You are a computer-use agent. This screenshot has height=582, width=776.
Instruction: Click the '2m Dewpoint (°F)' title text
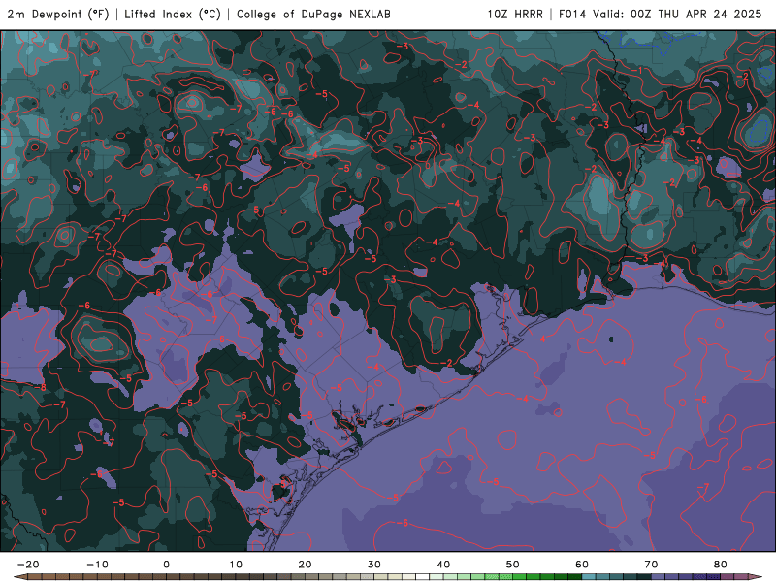(58, 15)
